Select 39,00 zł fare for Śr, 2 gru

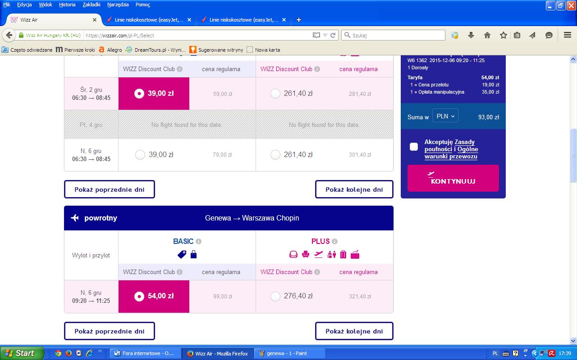(x=154, y=94)
